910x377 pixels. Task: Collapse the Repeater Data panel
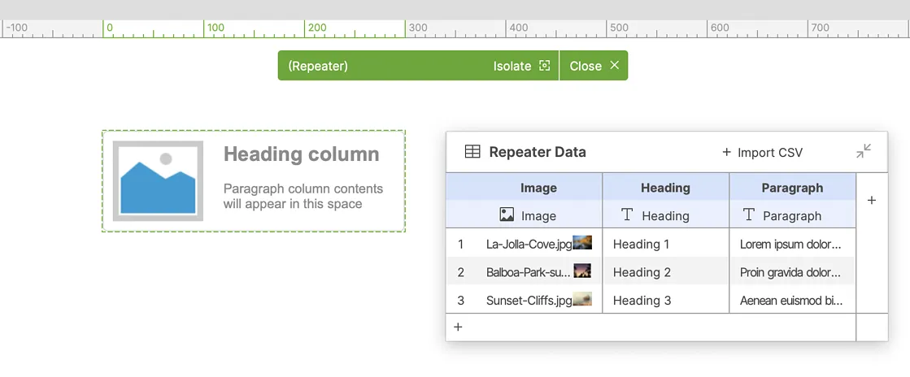[864, 151]
